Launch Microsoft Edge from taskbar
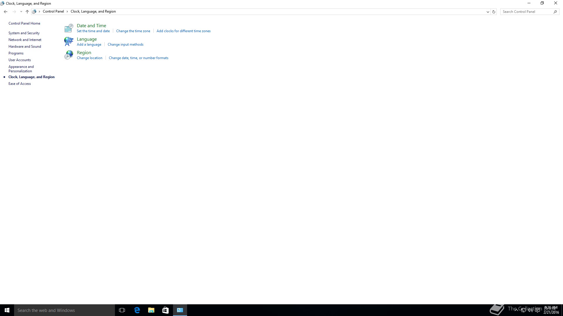The width and height of the screenshot is (563, 316). (x=137, y=310)
